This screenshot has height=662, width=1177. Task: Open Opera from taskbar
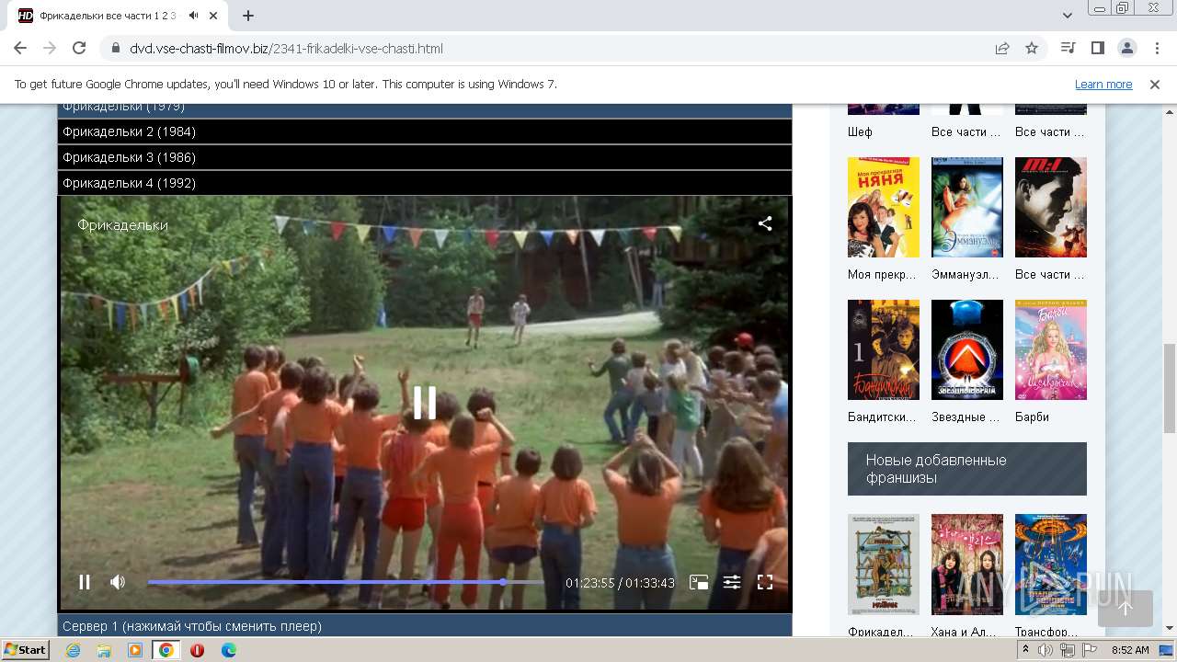coord(197,650)
